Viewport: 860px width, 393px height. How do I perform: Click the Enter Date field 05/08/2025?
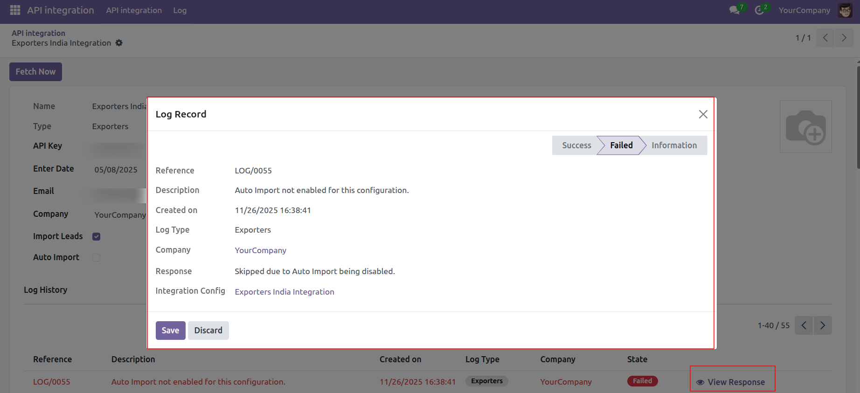(x=116, y=170)
